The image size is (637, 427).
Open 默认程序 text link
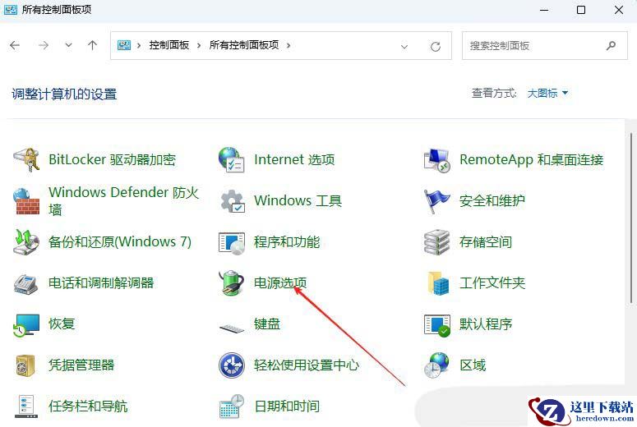[486, 324]
